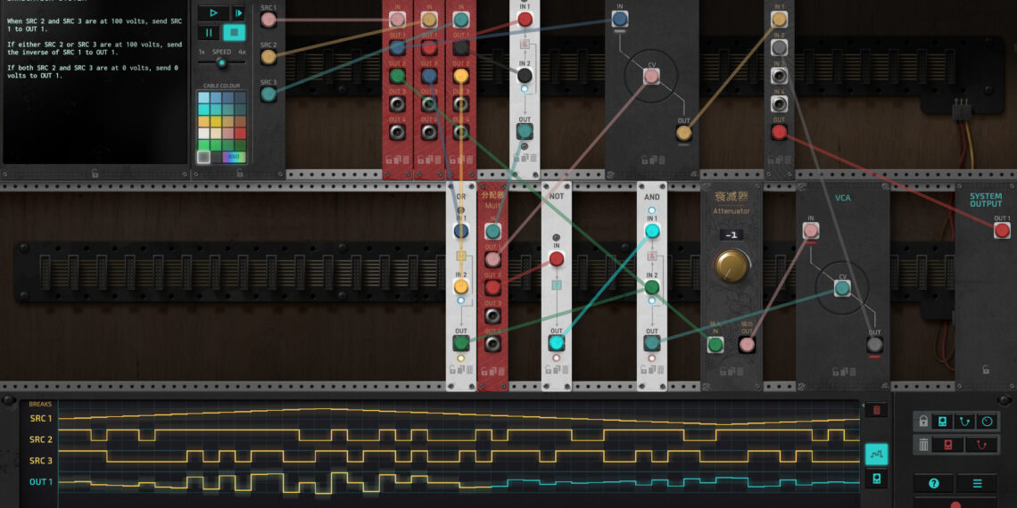The width and height of the screenshot is (1017, 508).
Task: Stop the simulation with the square button
Action: tap(234, 32)
